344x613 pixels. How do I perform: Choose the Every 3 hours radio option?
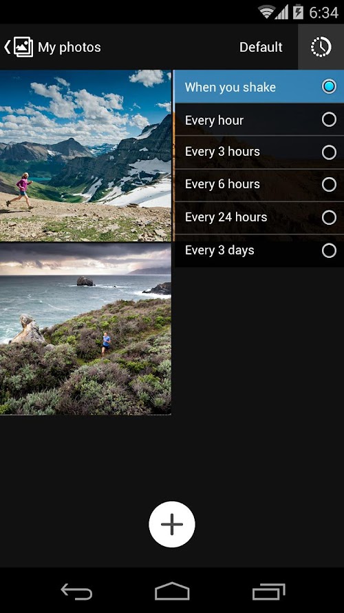point(329,152)
